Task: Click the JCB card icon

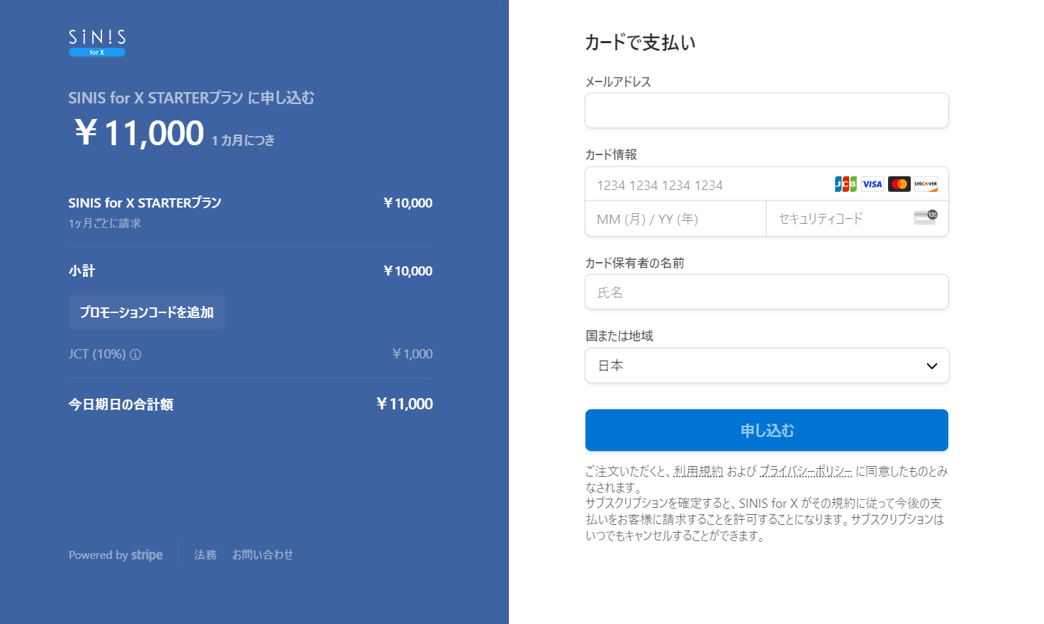Action: click(x=846, y=184)
